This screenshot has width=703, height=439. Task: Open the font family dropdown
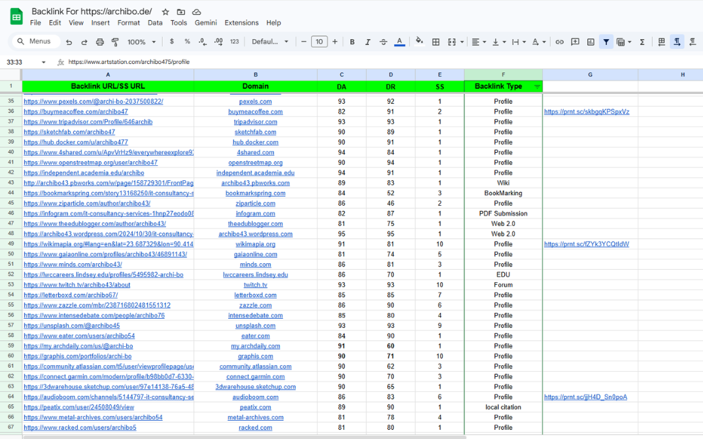click(x=270, y=42)
